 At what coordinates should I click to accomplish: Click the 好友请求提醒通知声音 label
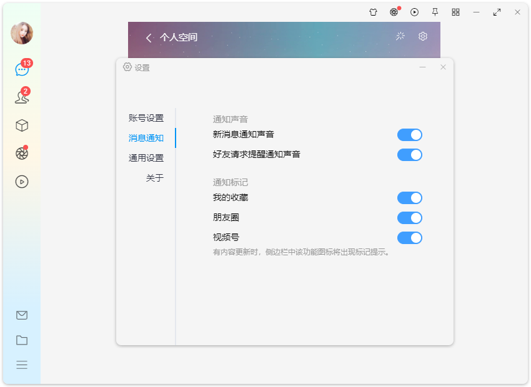tap(256, 154)
